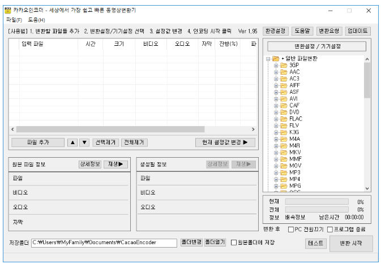Click the 현재 설정값 변경 button
This screenshot has height=264, width=381.
(225, 142)
